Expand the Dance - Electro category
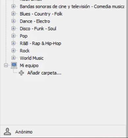The height and width of the screenshot is (138, 128). pos(13,21)
